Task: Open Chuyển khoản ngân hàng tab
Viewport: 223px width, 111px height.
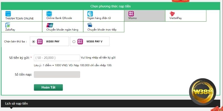Action: click(63, 27)
